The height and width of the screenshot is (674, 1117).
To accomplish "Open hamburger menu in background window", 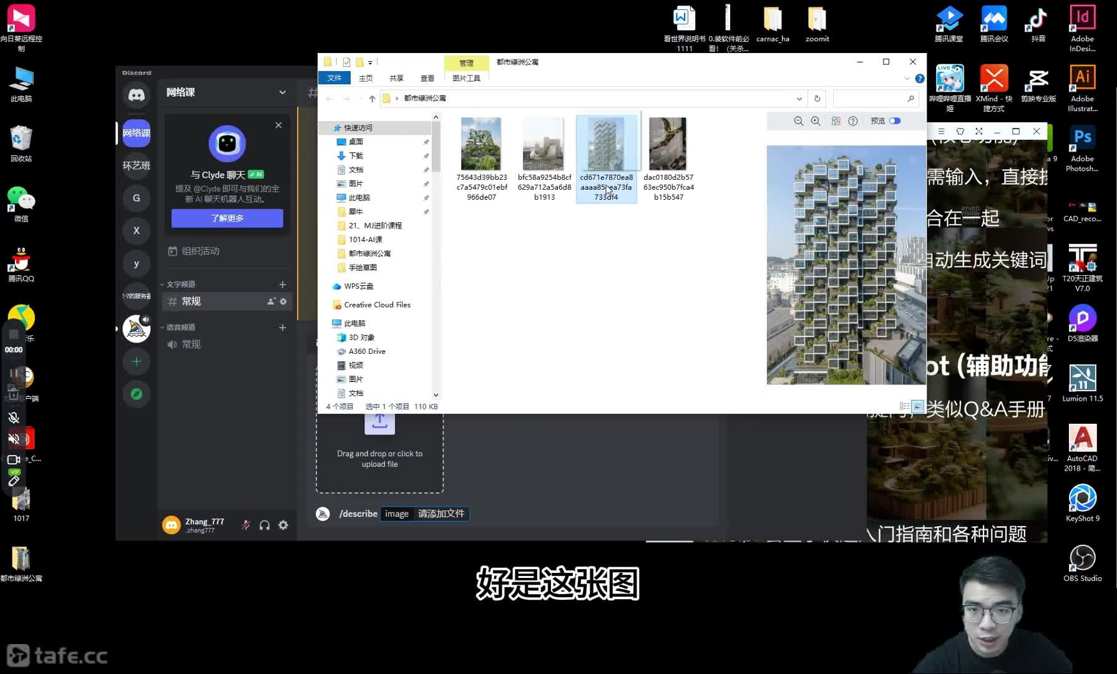I will pos(941,131).
